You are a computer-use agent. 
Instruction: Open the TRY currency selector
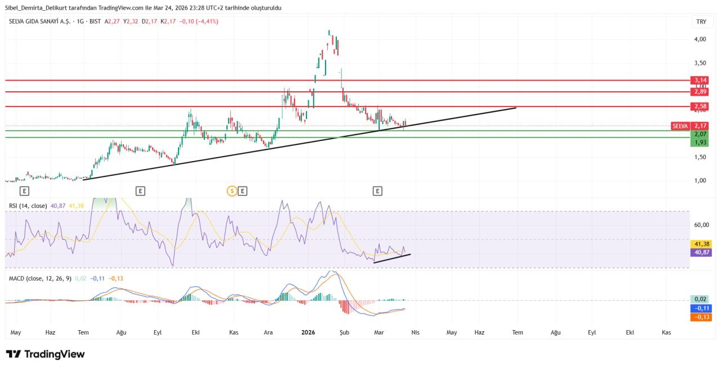point(701,21)
